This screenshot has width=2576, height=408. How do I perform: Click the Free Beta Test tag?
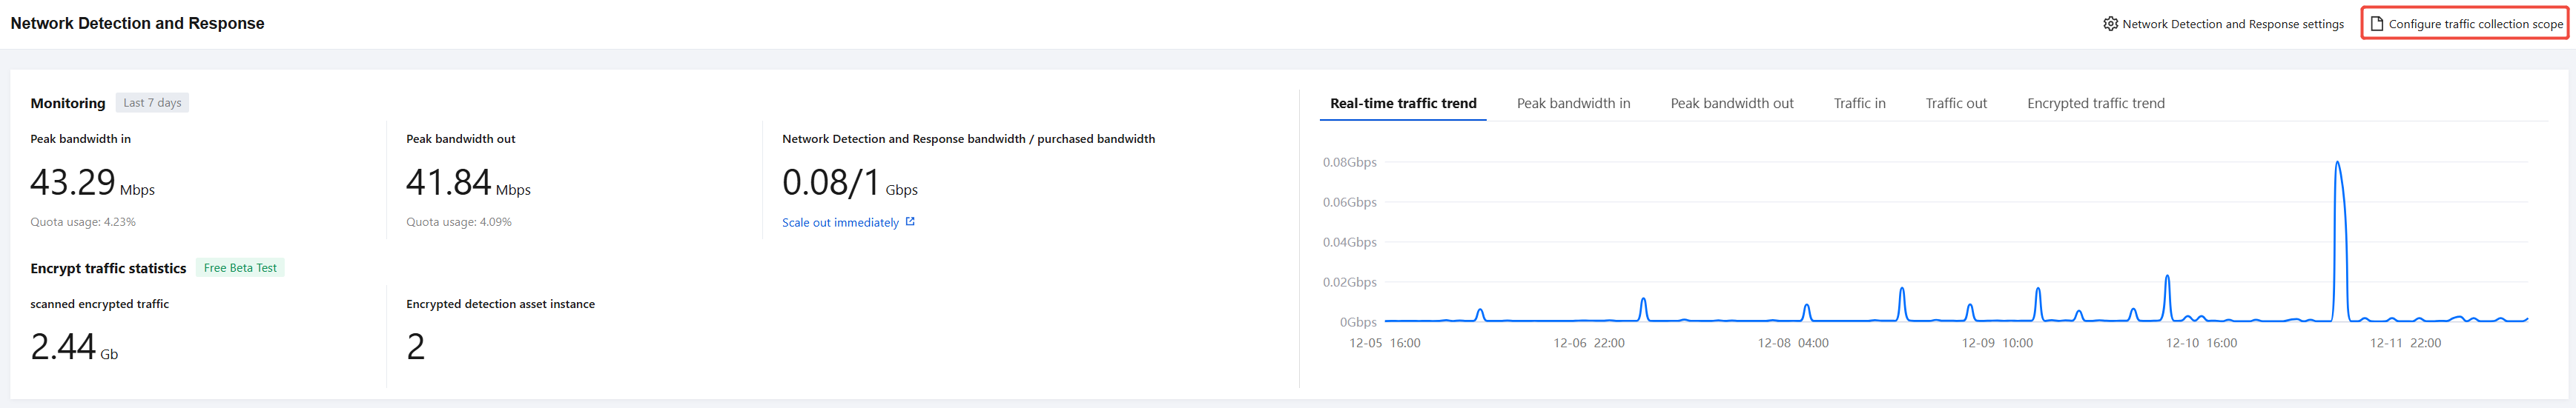[x=240, y=267]
